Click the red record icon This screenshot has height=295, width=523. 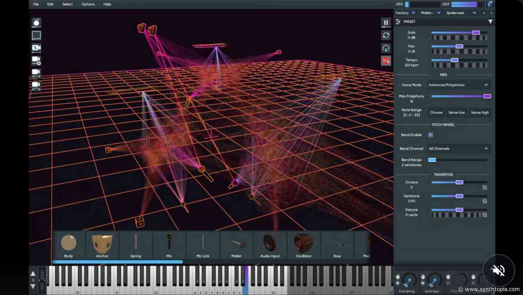386,61
